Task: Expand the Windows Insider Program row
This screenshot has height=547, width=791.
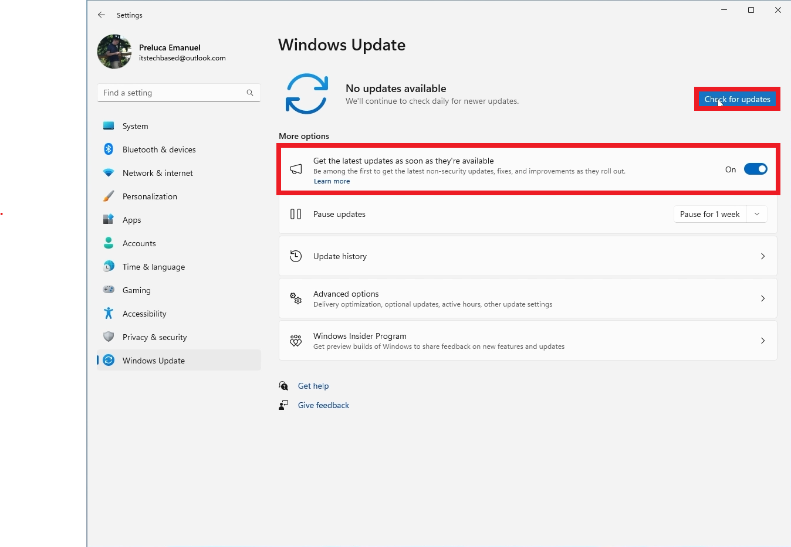Action: point(763,341)
